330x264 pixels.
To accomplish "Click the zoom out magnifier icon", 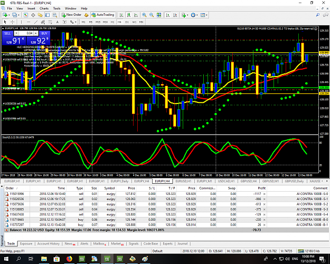I will pos(152,15).
